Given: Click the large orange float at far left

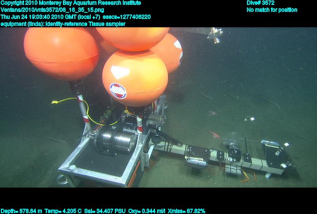Looking at the screenshot, I should click(x=61, y=52).
